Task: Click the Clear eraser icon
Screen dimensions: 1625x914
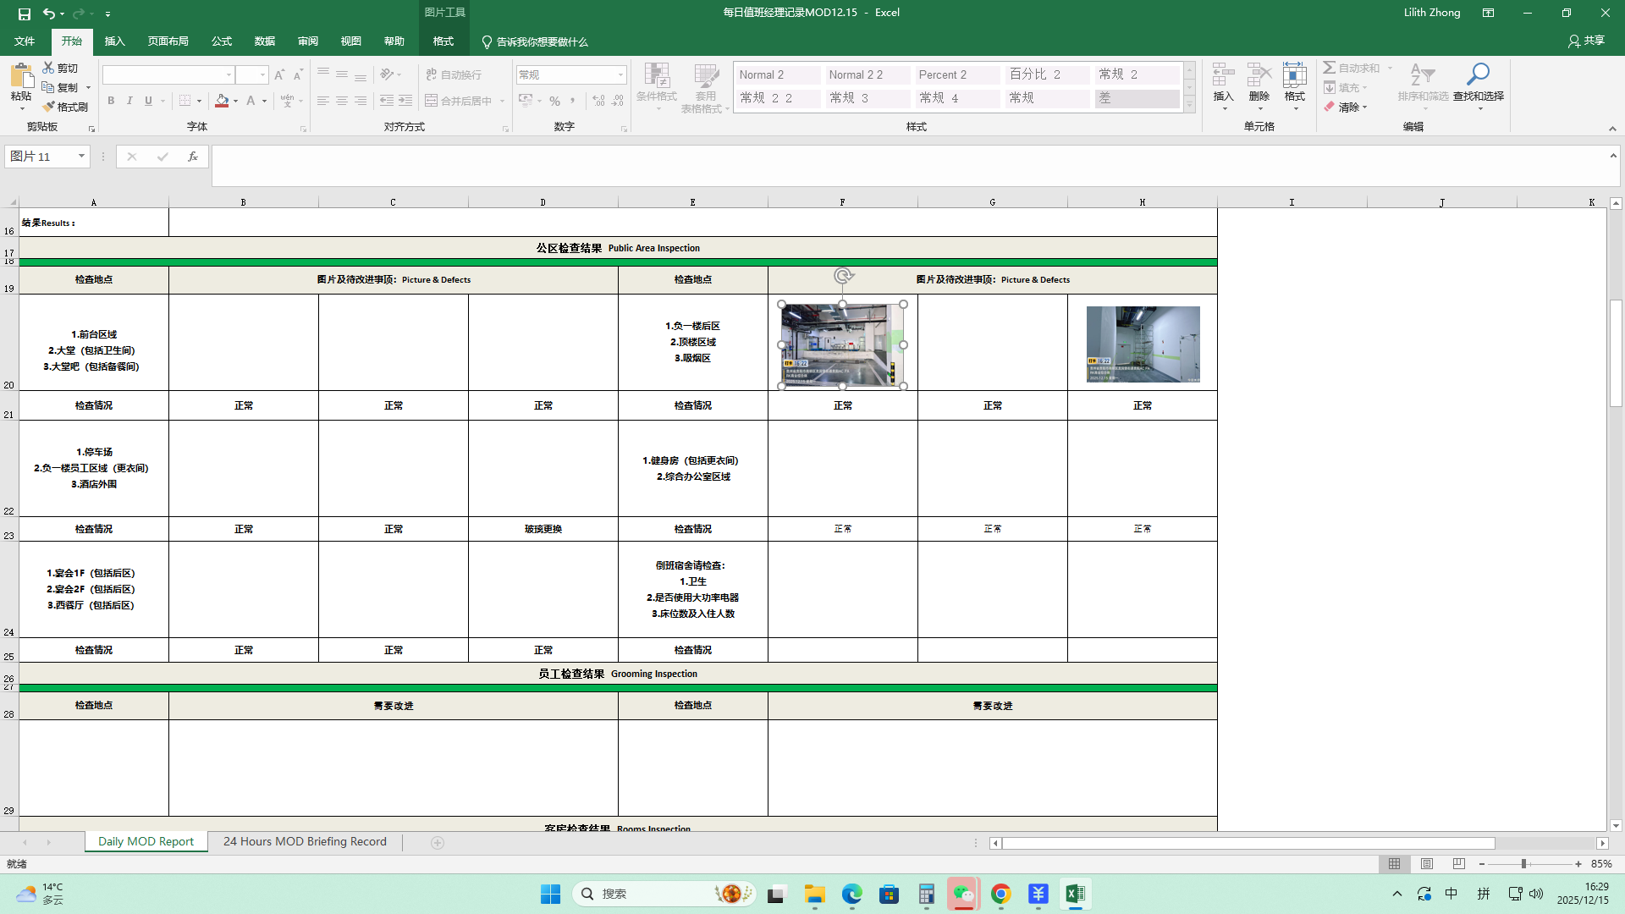Action: pos(1330,107)
